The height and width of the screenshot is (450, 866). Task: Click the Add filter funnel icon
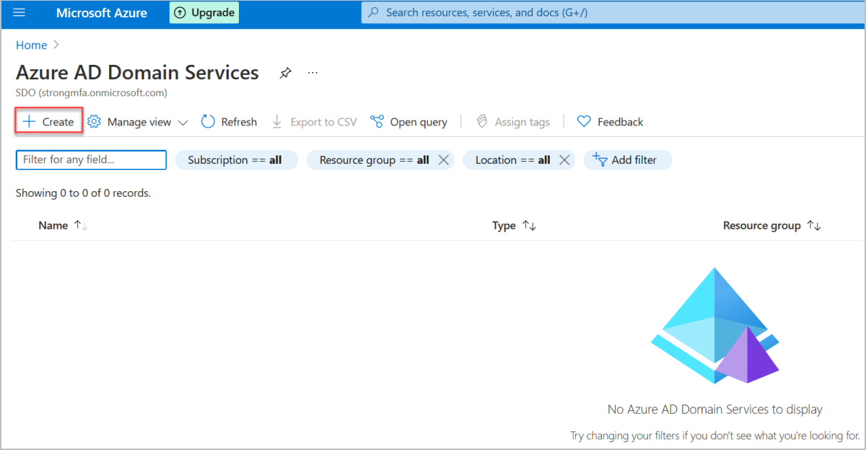click(x=600, y=159)
